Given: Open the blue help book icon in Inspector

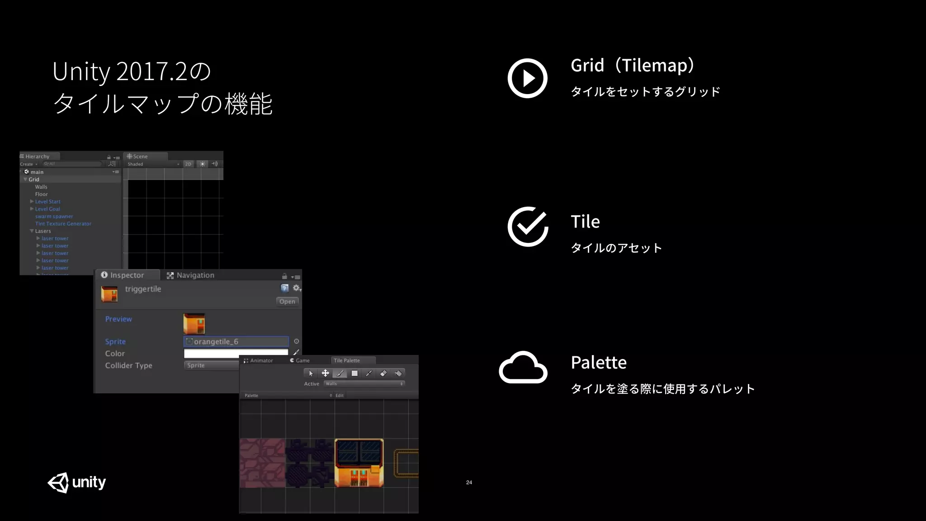Looking at the screenshot, I should pyautogui.click(x=284, y=288).
